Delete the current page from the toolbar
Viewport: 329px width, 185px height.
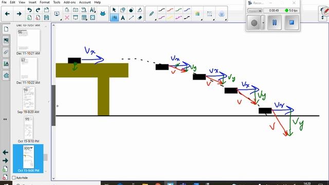point(38,17)
